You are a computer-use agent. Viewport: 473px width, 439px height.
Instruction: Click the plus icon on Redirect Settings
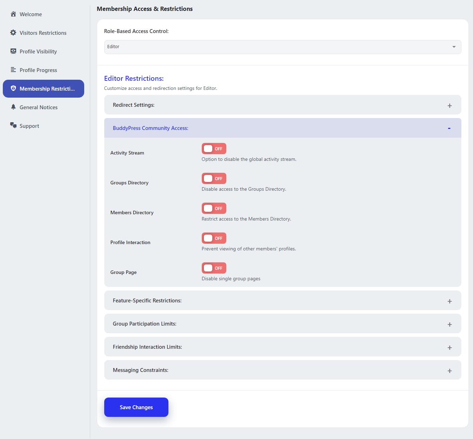tap(449, 106)
